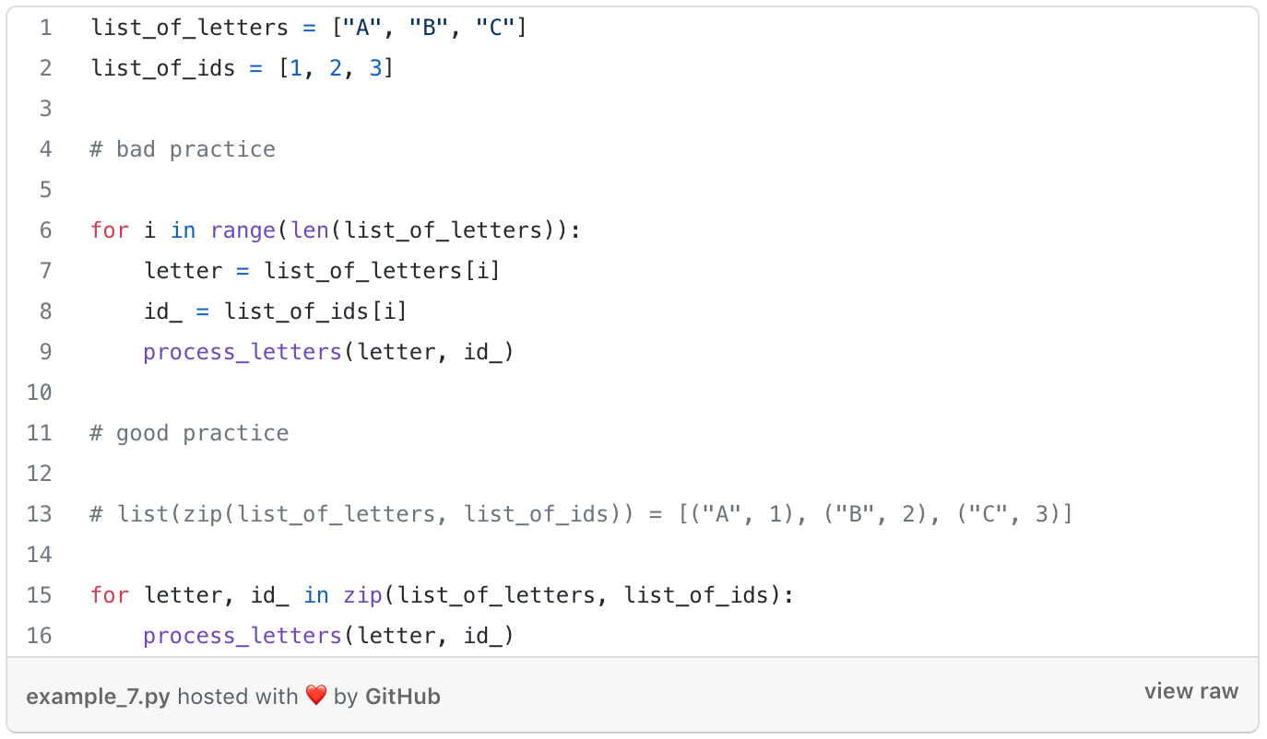Image resolution: width=1267 pixels, height=739 pixels.
Task: Click the 'hosted with' footer text
Action: click(238, 697)
